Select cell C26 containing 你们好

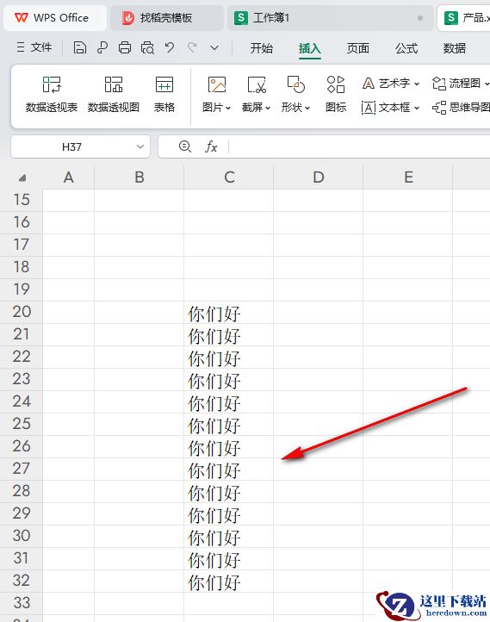(x=229, y=447)
